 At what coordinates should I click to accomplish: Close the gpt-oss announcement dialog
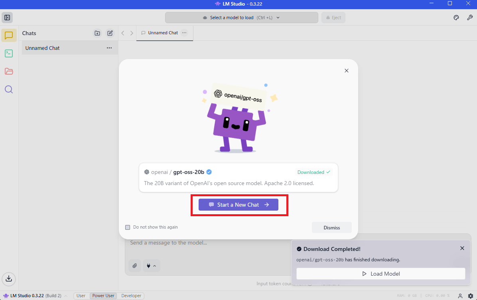click(x=347, y=71)
